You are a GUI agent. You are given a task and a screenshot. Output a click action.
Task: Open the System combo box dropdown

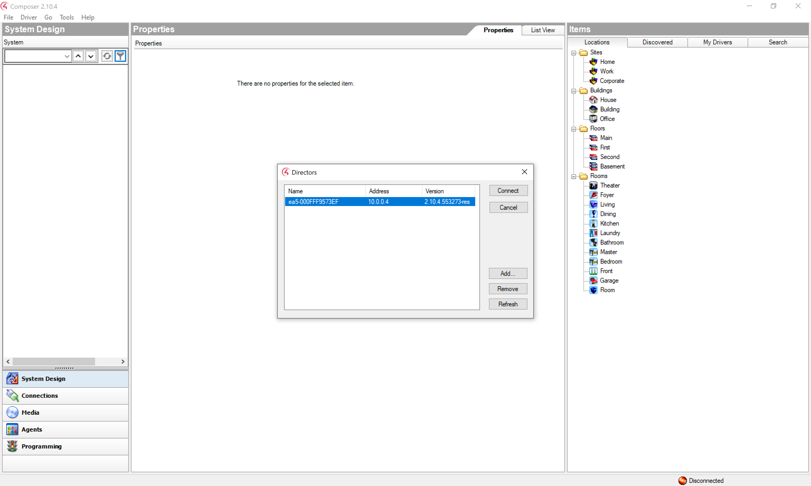pyautogui.click(x=67, y=56)
